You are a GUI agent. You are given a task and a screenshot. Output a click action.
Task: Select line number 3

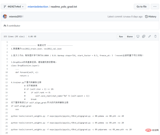(7, 49)
